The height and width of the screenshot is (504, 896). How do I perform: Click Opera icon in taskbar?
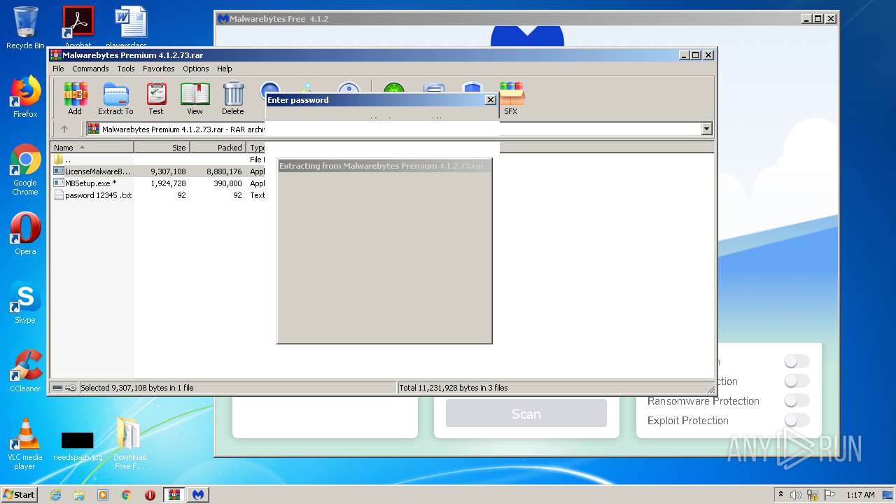[x=150, y=495]
